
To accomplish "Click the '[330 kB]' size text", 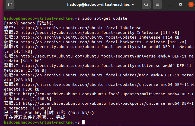I will [32, 89].
